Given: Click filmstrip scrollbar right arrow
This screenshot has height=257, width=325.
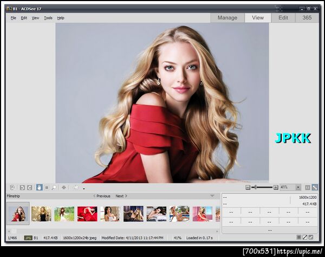Looking at the screenshot, I should point(217,231).
